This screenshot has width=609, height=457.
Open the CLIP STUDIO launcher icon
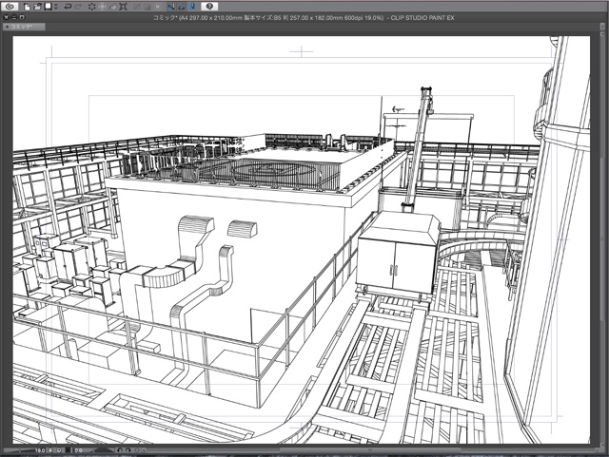[x=10, y=7]
